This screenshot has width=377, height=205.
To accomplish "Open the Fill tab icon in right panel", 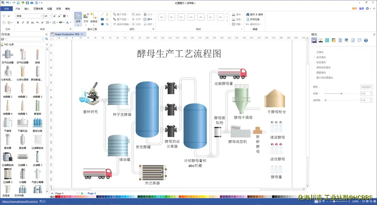I will pyautogui.click(x=314, y=41).
